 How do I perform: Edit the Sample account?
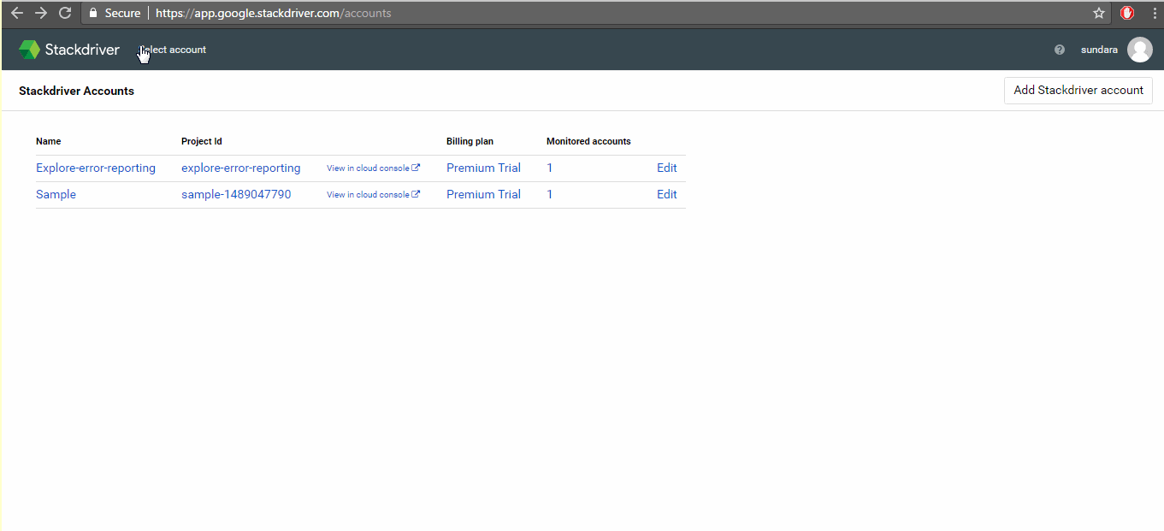point(667,194)
